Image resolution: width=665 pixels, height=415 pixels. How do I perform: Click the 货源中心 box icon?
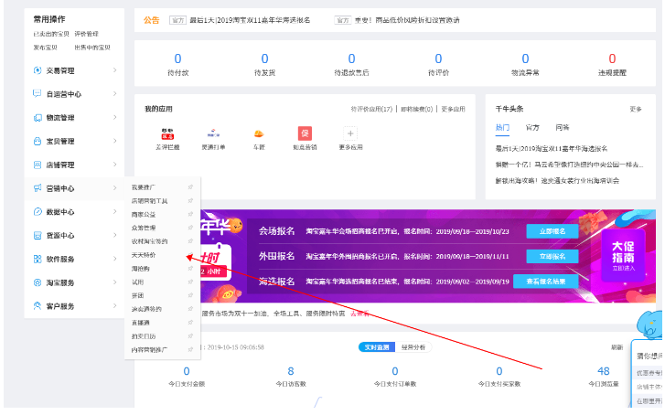click(x=38, y=235)
